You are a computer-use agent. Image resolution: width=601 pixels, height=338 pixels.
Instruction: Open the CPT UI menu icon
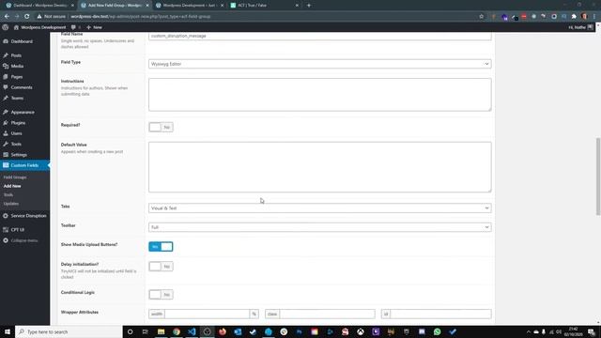click(6, 230)
